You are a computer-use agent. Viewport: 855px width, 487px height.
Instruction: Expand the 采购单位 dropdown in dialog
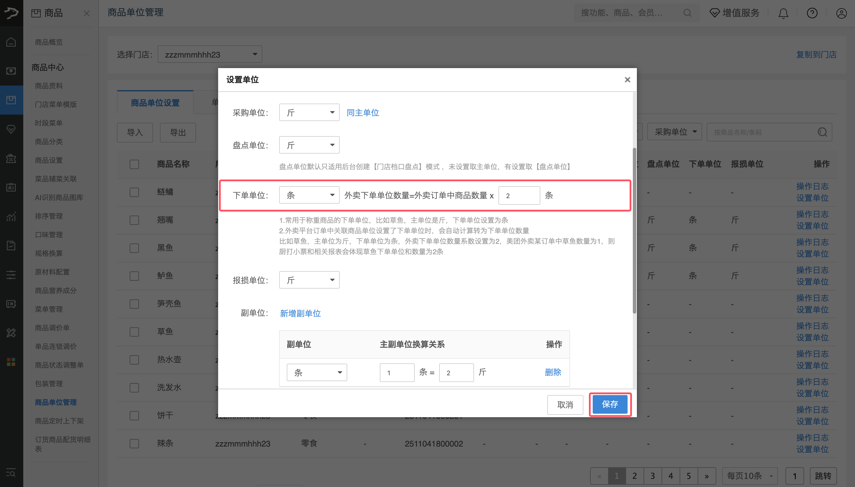[309, 112]
